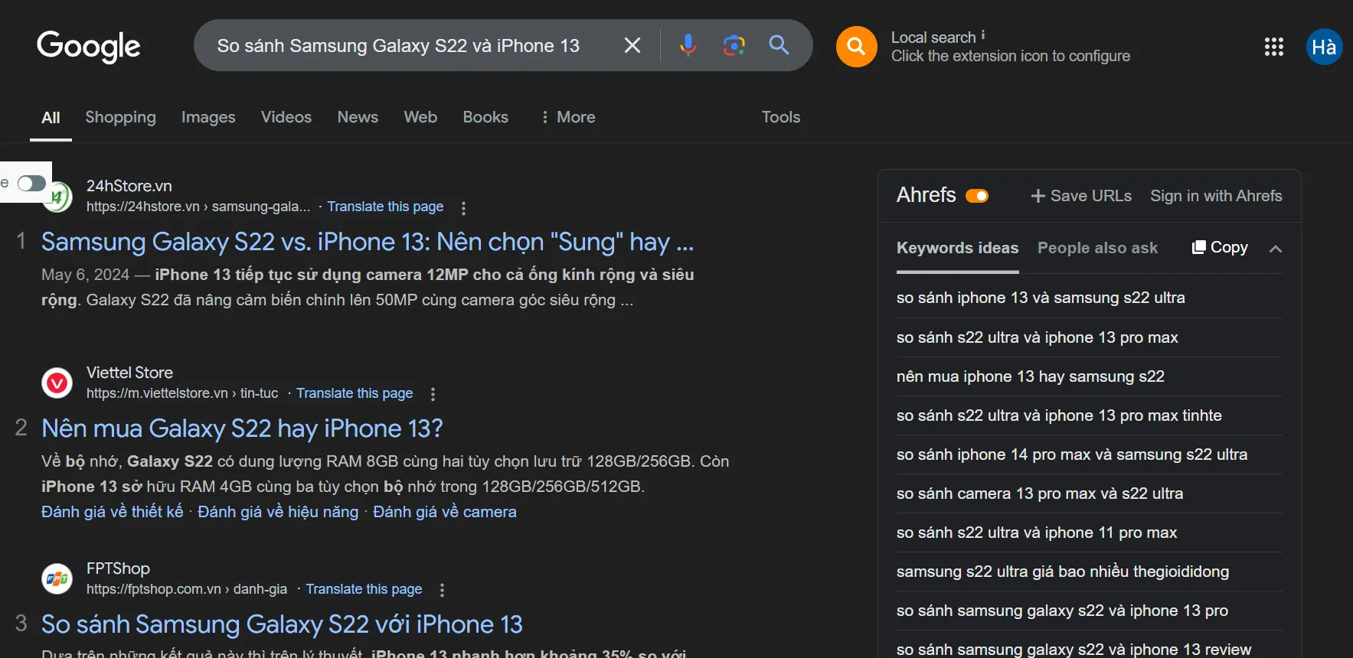Select keyword 'so sánh s22 ultra và iphone 11 pro max'
The image size is (1353, 658).
[x=1037, y=533]
